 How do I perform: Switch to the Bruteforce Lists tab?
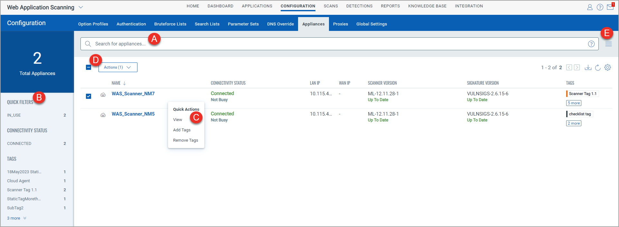point(170,24)
